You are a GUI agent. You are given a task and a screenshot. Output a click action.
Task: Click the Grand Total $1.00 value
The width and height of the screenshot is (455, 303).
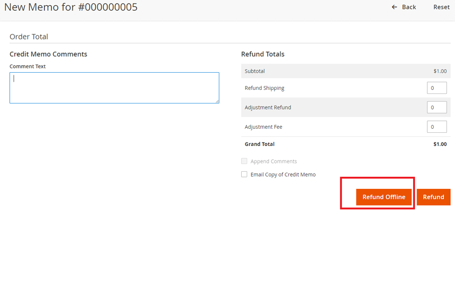pos(440,144)
